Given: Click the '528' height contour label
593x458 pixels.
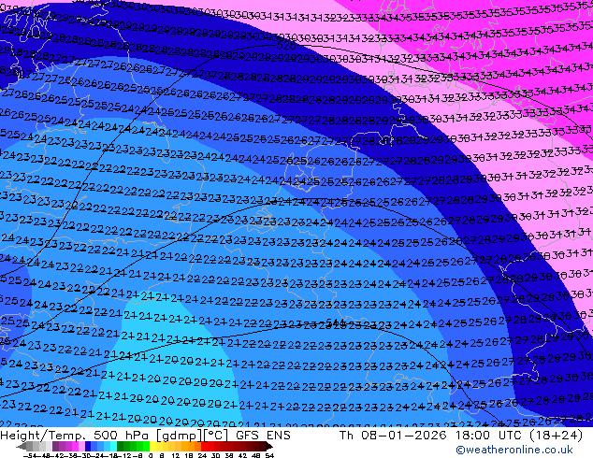Looking at the screenshot, I should [x=286, y=46].
